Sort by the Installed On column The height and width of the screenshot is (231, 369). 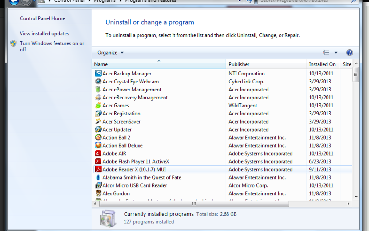pos(322,64)
